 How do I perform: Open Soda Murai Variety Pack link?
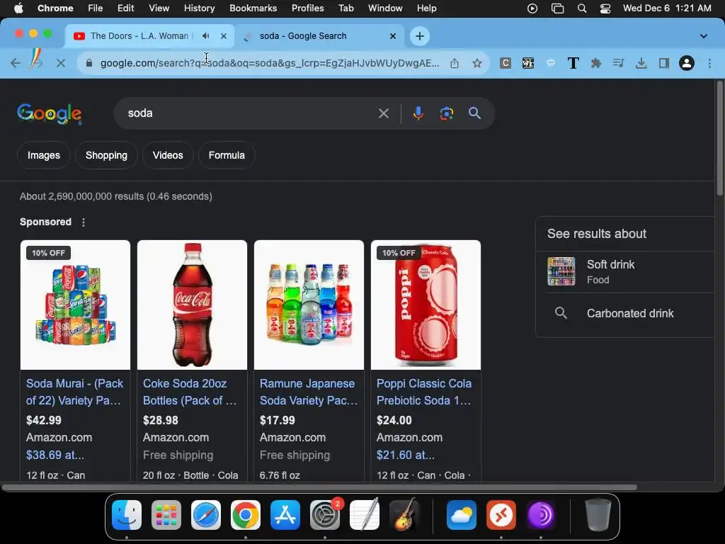click(75, 392)
